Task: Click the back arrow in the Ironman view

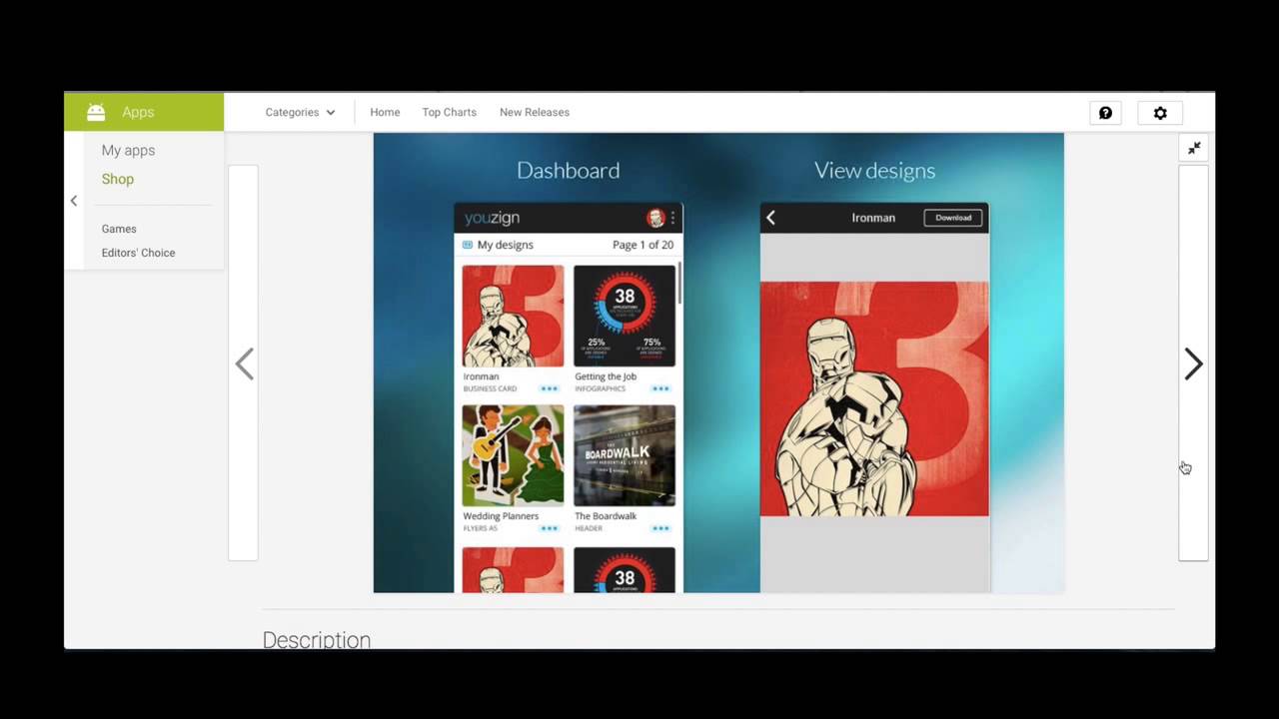Action: tap(770, 218)
